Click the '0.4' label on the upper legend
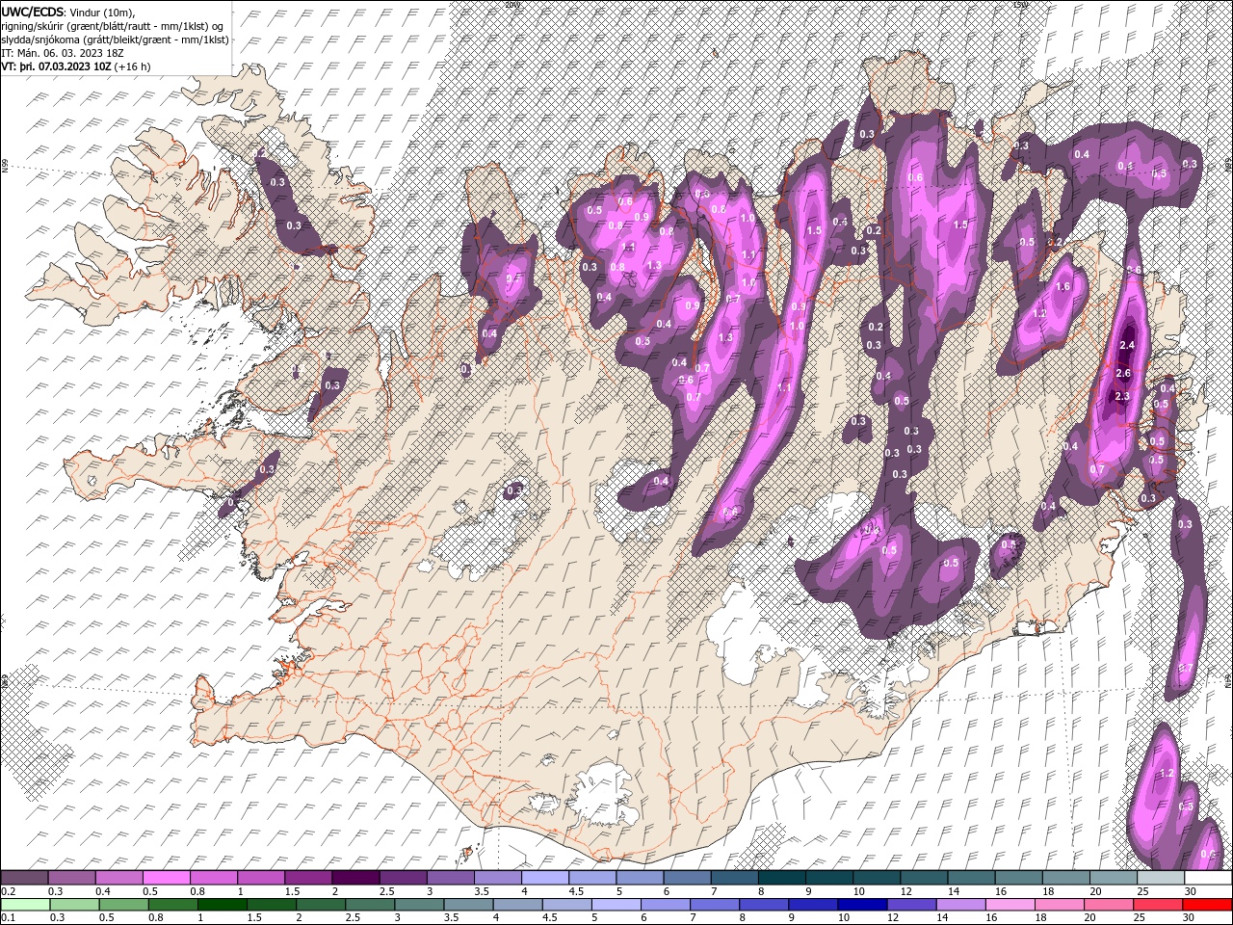The width and height of the screenshot is (1233, 925). (x=103, y=891)
